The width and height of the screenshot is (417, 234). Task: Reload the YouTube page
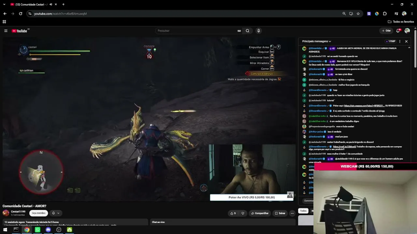point(21,14)
